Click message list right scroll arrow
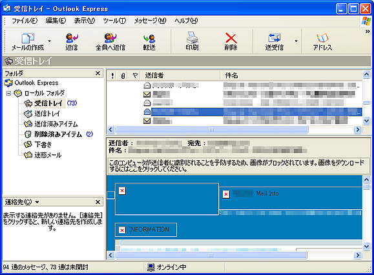The width and height of the screenshot is (374, 275). point(358,130)
